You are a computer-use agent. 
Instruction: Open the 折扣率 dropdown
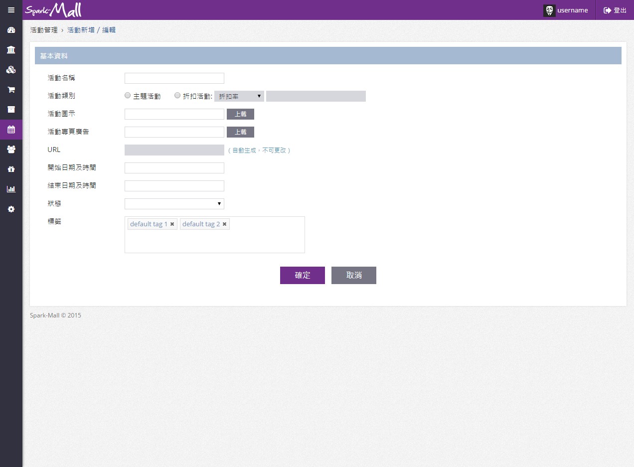[x=239, y=96]
